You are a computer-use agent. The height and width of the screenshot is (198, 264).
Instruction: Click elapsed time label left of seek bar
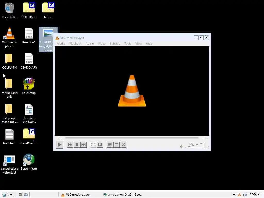point(59,138)
